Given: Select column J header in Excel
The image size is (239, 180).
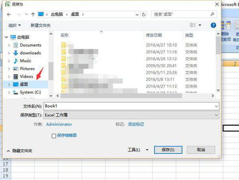Looking at the screenshot, I should coord(231,64).
